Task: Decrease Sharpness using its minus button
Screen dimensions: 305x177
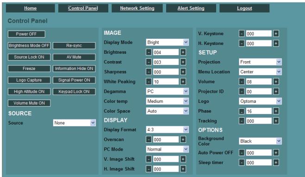Action: click(x=149, y=72)
